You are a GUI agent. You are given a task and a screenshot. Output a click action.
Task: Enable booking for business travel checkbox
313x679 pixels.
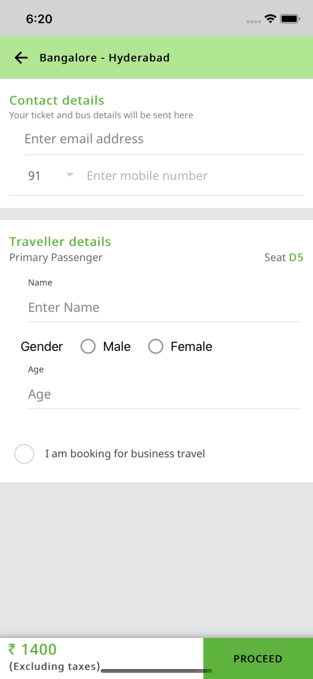24,454
